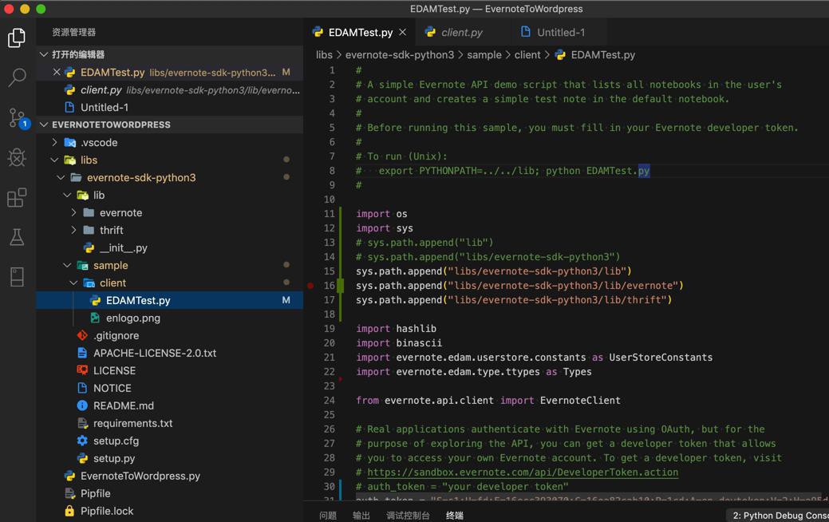The image size is (829, 522).
Task: Open the bottom activity bar panel icon
Action: 17,277
